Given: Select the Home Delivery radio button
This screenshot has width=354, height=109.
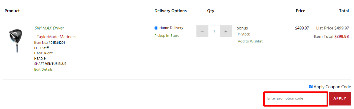Looking at the screenshot, I should coord(156,28).
